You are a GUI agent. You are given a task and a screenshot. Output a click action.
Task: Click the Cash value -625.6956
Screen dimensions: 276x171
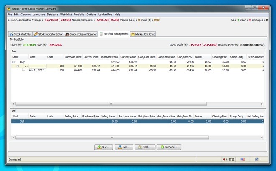pos(56,45)
